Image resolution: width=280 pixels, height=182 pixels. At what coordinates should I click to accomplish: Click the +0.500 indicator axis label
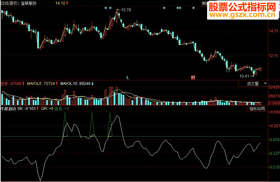274,112
